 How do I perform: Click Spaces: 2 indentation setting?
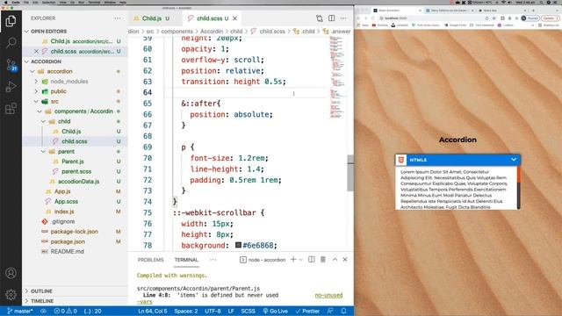(x=186, y=311)
